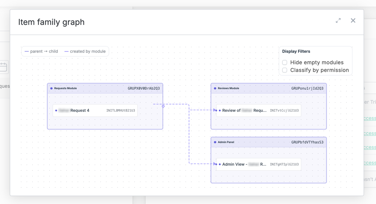Select the Request 4 item node
Screen dimensions: 376x204
point(95,111)
